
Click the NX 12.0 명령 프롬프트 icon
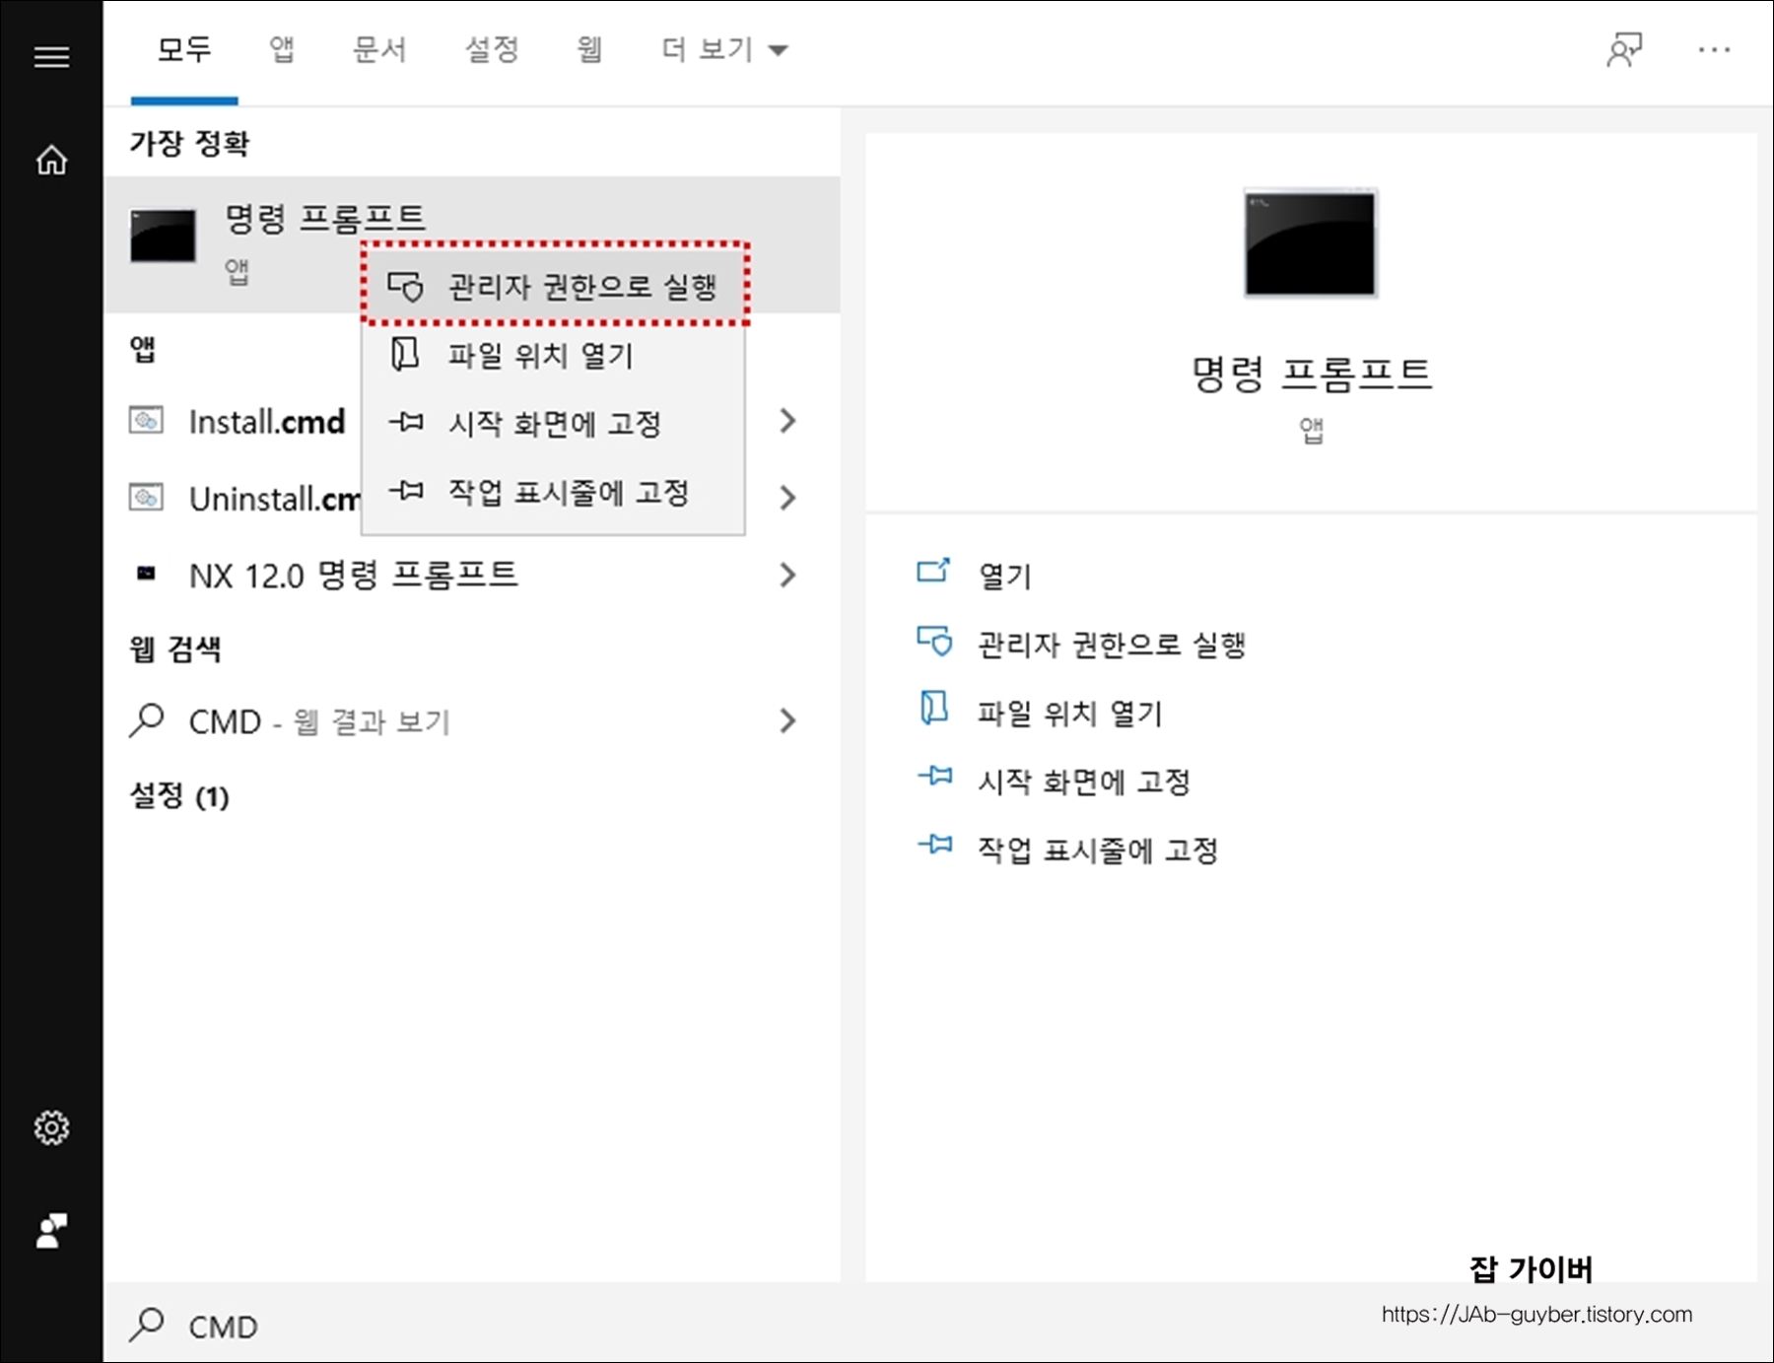click(146, 574)
